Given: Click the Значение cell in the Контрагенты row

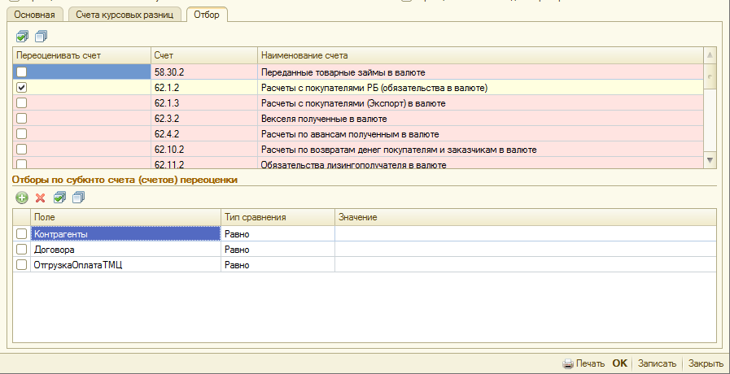Looking at the screenshot, I should (x=525, y=234).
